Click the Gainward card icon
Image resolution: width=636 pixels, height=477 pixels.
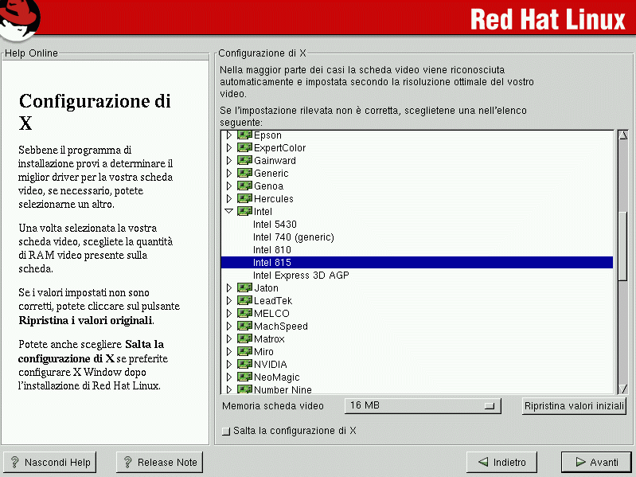tap(244, 161)
